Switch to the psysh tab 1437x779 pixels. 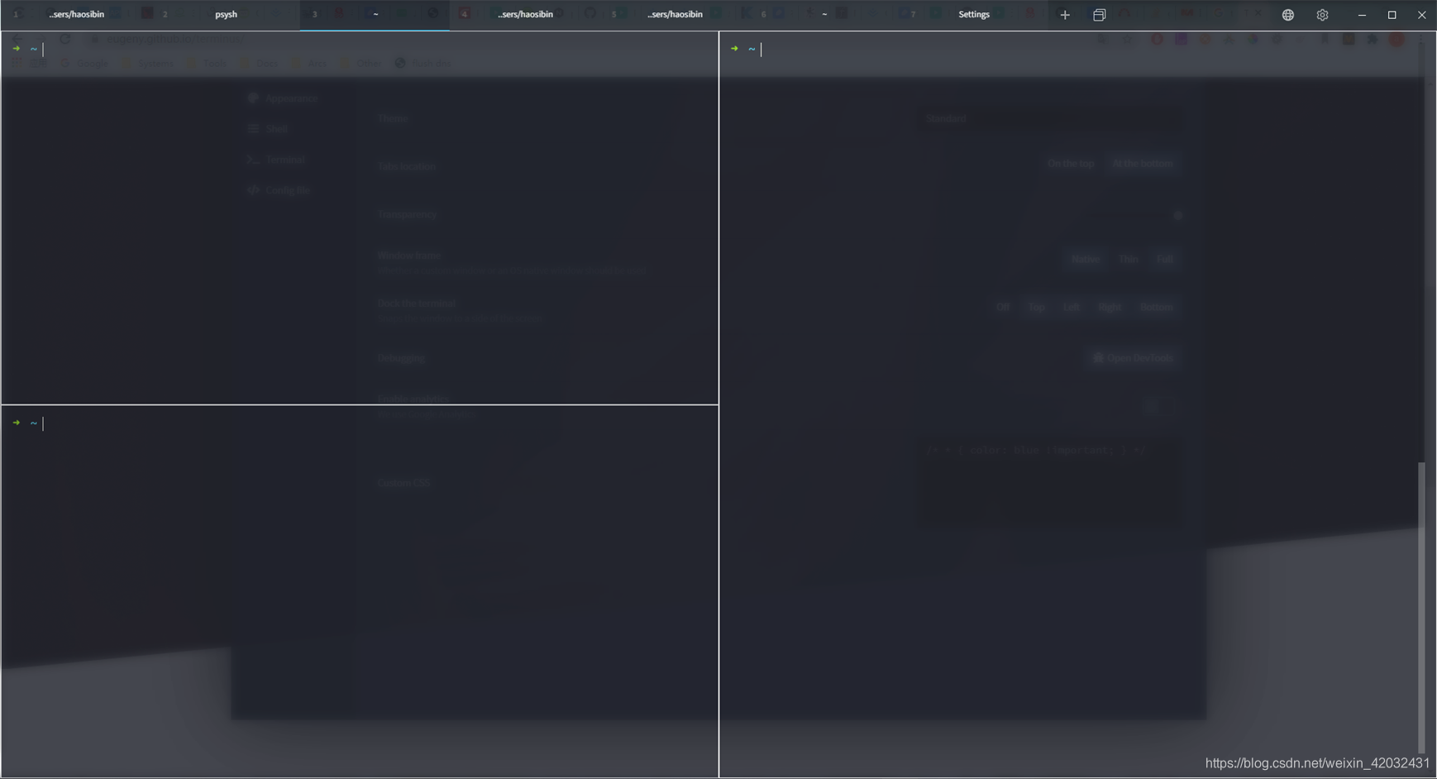tap(225, 15)
